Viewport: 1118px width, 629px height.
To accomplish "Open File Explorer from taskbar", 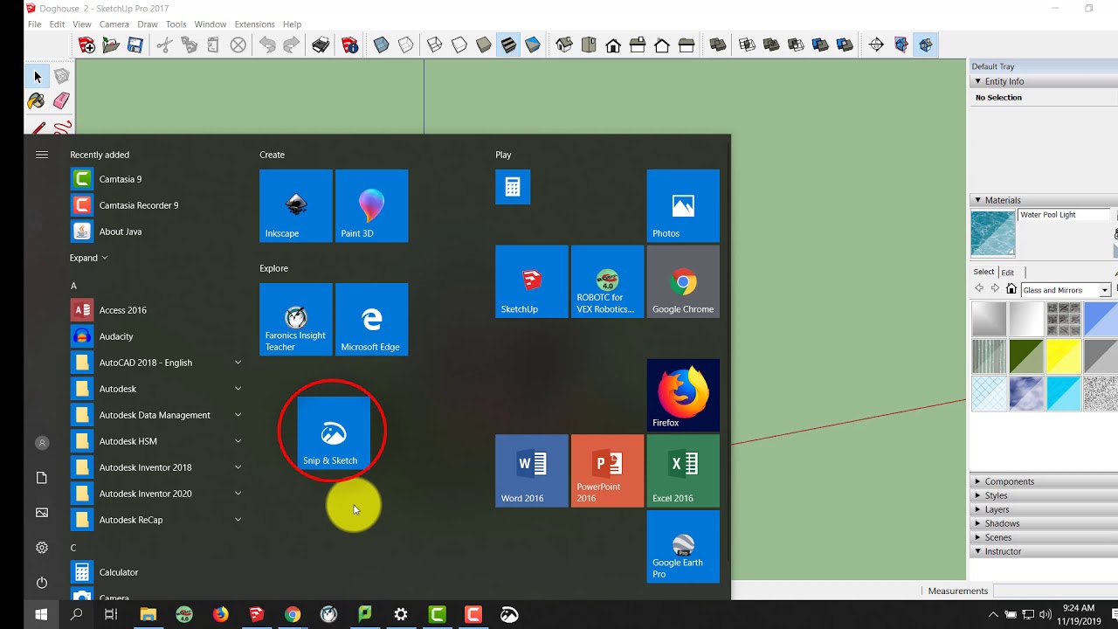I will tap(148, 615).
